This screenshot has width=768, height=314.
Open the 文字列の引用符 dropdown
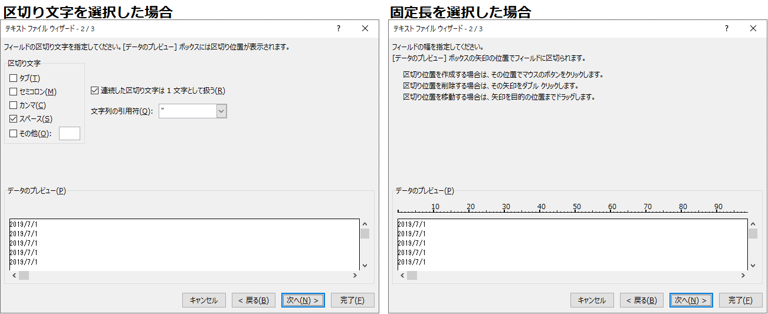click(x=222, y=111)
